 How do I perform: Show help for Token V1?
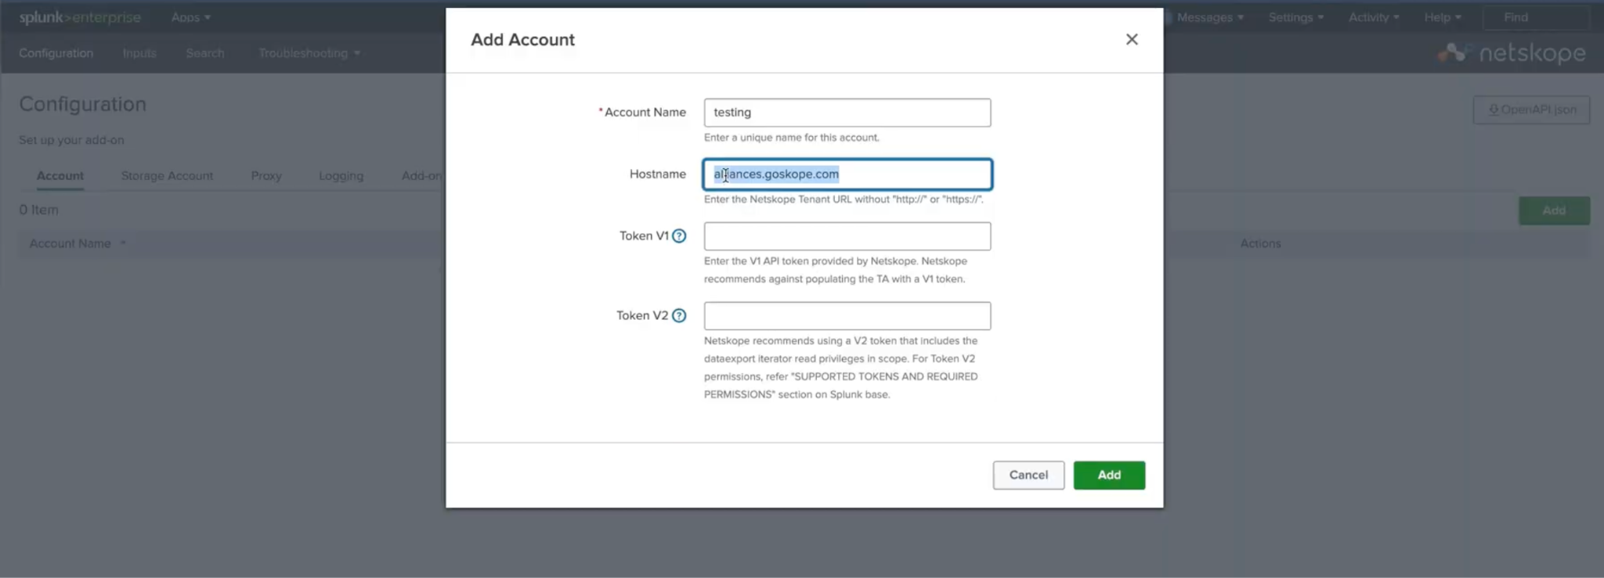[679, 236]
